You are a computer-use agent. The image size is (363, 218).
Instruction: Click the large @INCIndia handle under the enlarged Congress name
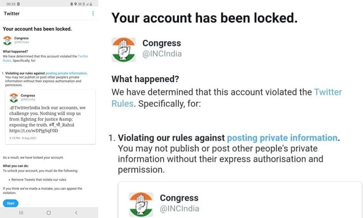[x=162, y=54]
